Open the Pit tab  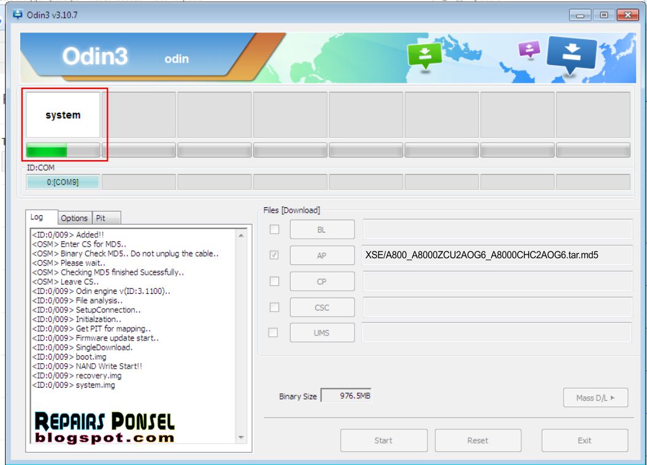(x=107, y=218)
